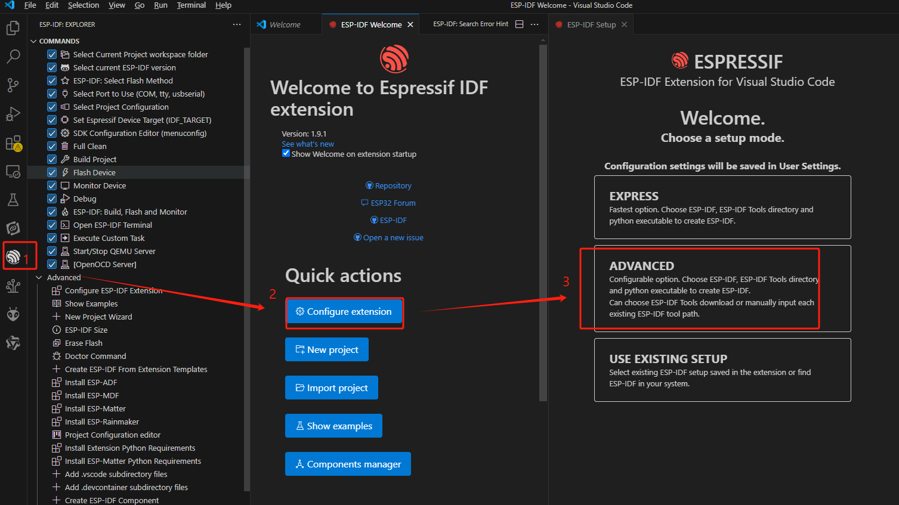Open the Help menu
This screenshot has height=505, width=899.
coord(223,5)
